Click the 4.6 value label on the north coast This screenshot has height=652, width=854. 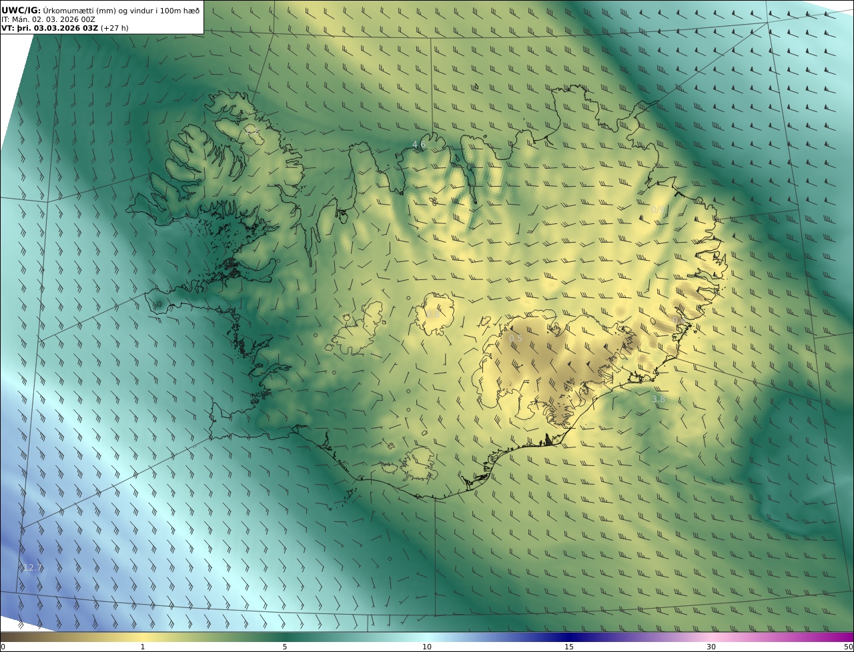pos(418,144)
